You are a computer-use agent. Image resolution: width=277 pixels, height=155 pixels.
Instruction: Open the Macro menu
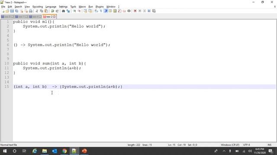coord(82,7)
